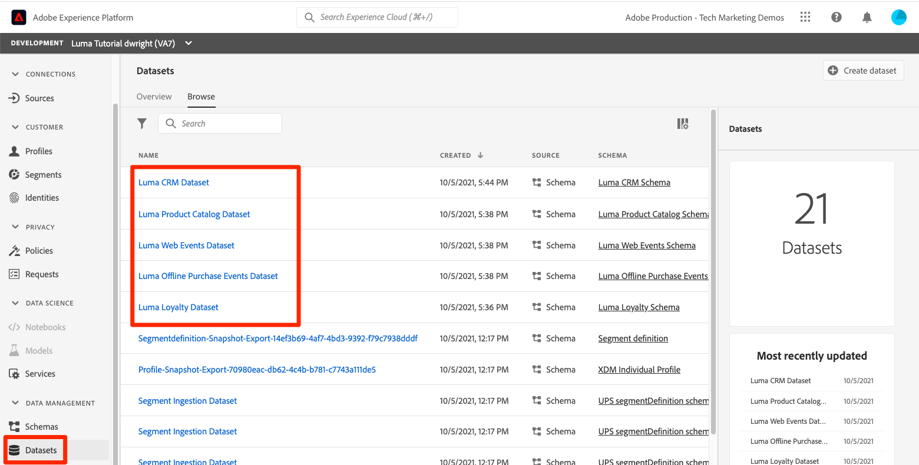
Task: Open Services in the left navigation
Action: click(40, 374)
